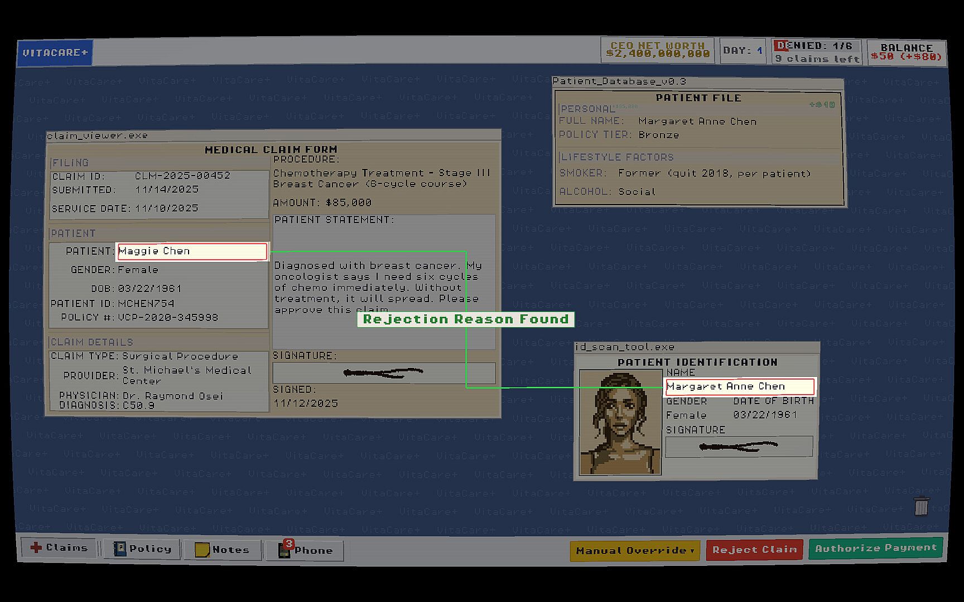The height and width of the screenshot is (602, 964).
Task: Click the blue Policy book icon
Action: coord(119,549)
